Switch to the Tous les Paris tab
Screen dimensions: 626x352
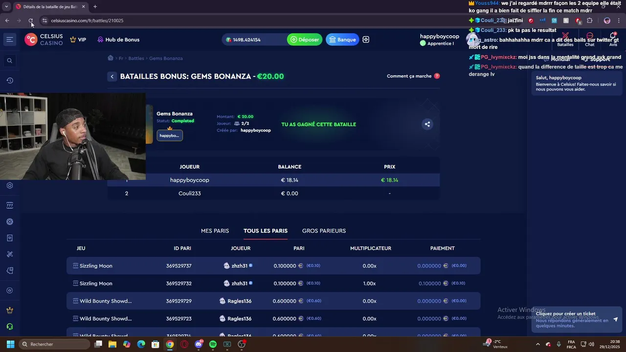tap(266, 231)
